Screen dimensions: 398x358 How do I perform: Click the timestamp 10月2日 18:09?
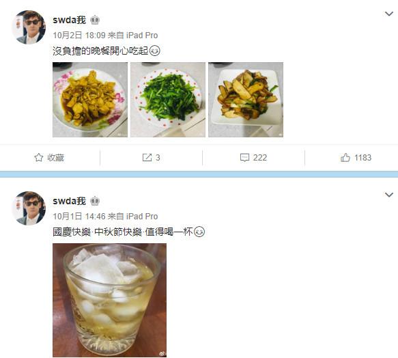point(79,36)
